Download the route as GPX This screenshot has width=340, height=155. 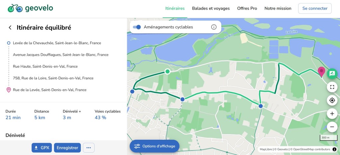coord(42,148)
